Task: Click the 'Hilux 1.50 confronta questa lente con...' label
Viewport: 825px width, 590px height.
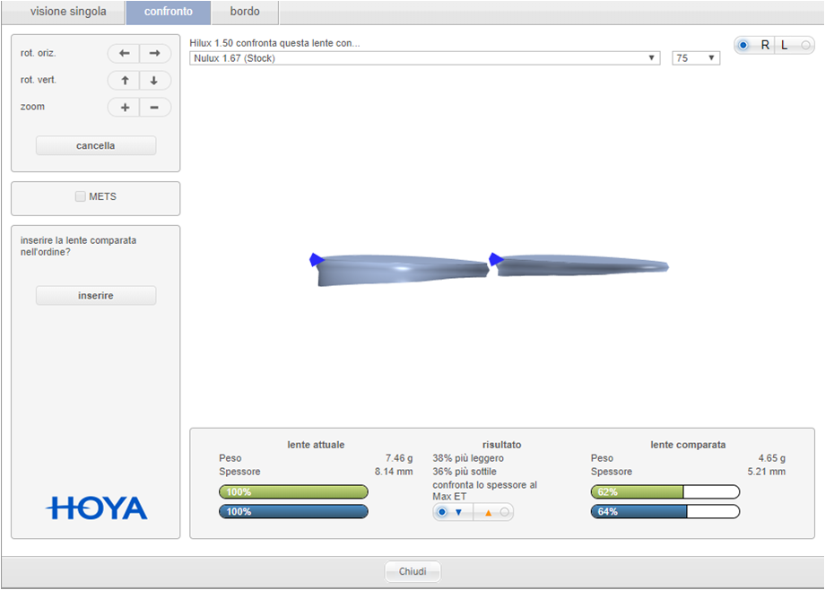Action: tap(274, 43)
